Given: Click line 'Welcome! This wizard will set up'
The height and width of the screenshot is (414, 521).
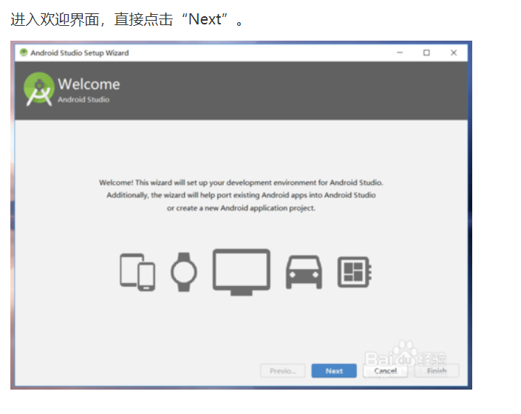Looking at the screenshot, I should 241,183.
